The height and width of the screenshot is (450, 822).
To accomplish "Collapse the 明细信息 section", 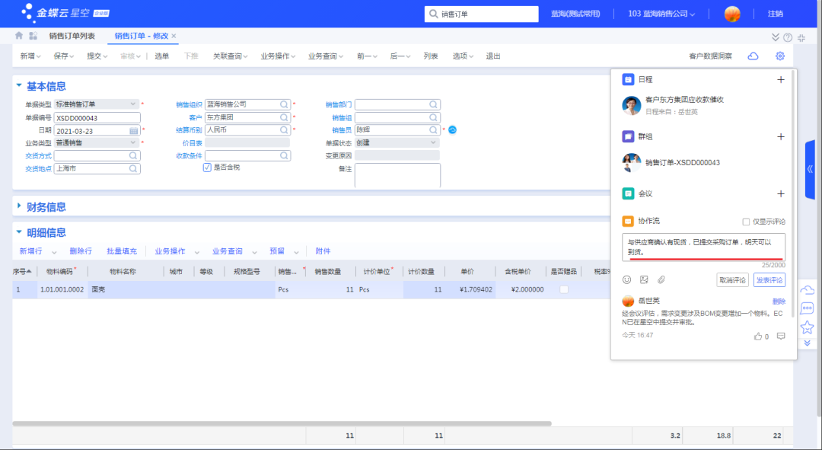I will 19,231.
